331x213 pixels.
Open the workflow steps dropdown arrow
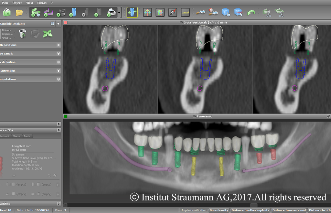pyautogui.click(x=120, y=13)
